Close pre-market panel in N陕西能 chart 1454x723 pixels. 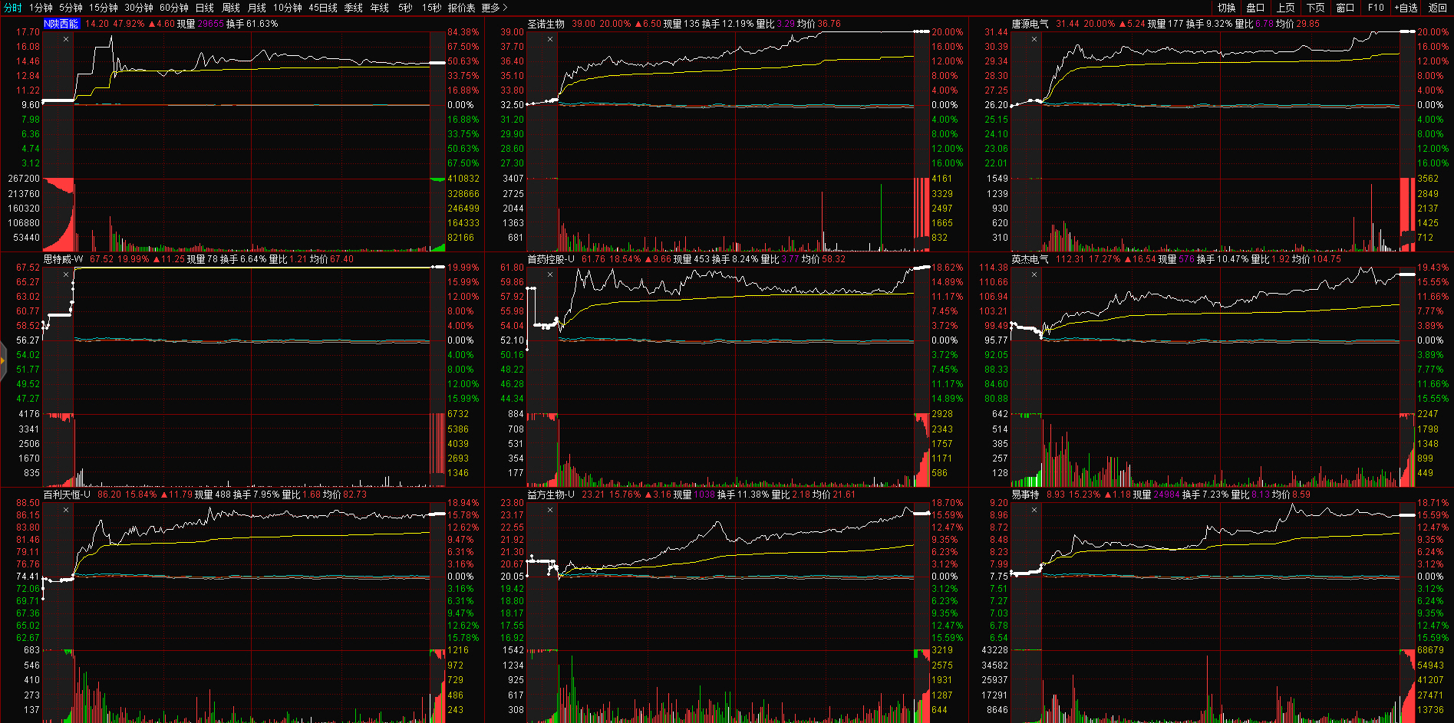[66, 39]
